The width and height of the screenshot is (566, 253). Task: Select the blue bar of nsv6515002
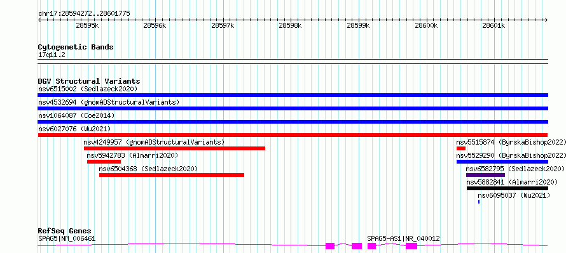click(293, 95)
